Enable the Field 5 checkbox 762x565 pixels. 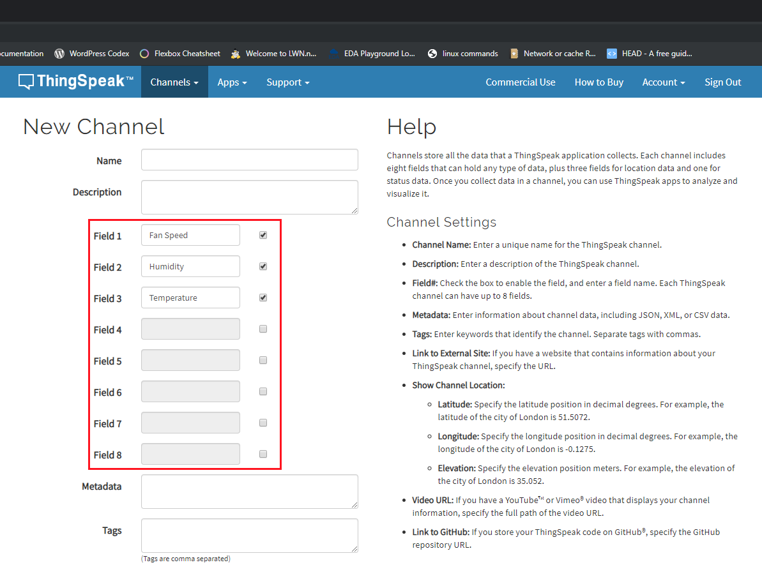point(263,360)
